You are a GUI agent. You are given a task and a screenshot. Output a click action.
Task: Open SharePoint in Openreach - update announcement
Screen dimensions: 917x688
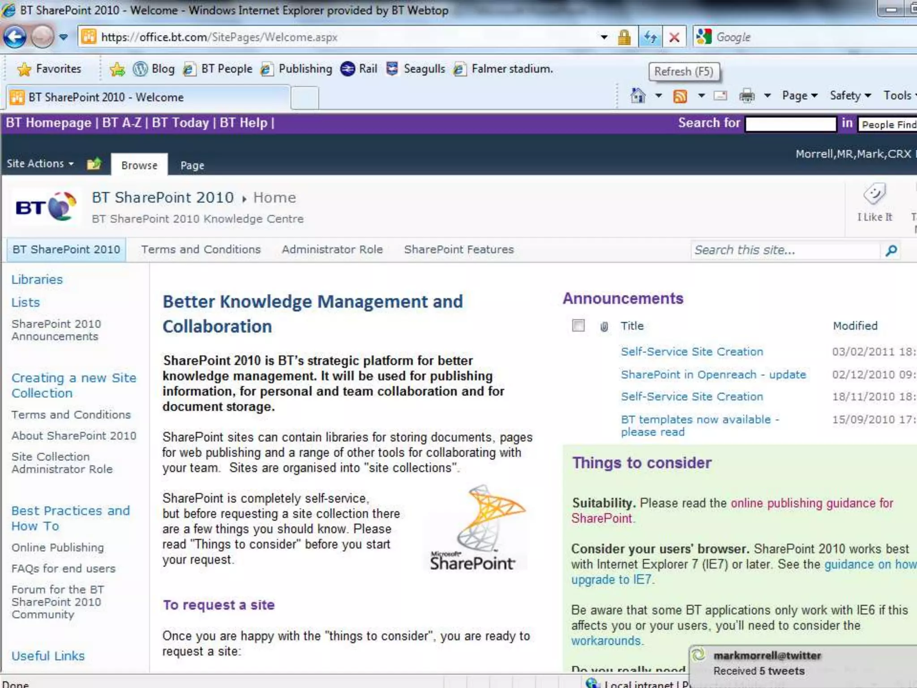pos(713,374)
